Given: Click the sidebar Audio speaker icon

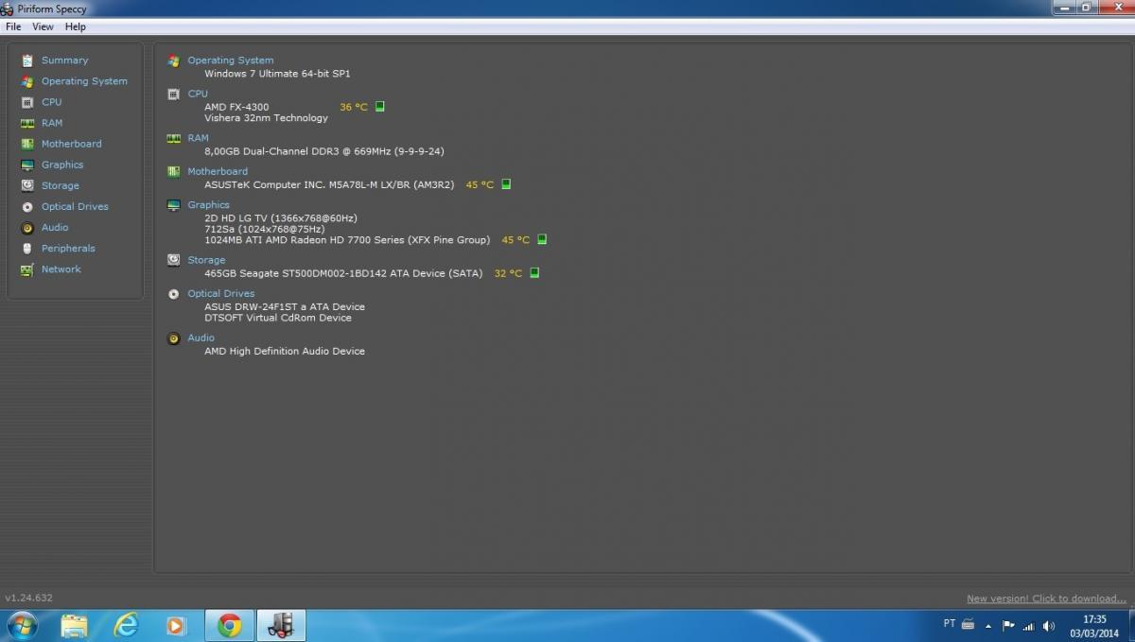Looking at the screenshot, I should tap(27, 228).
